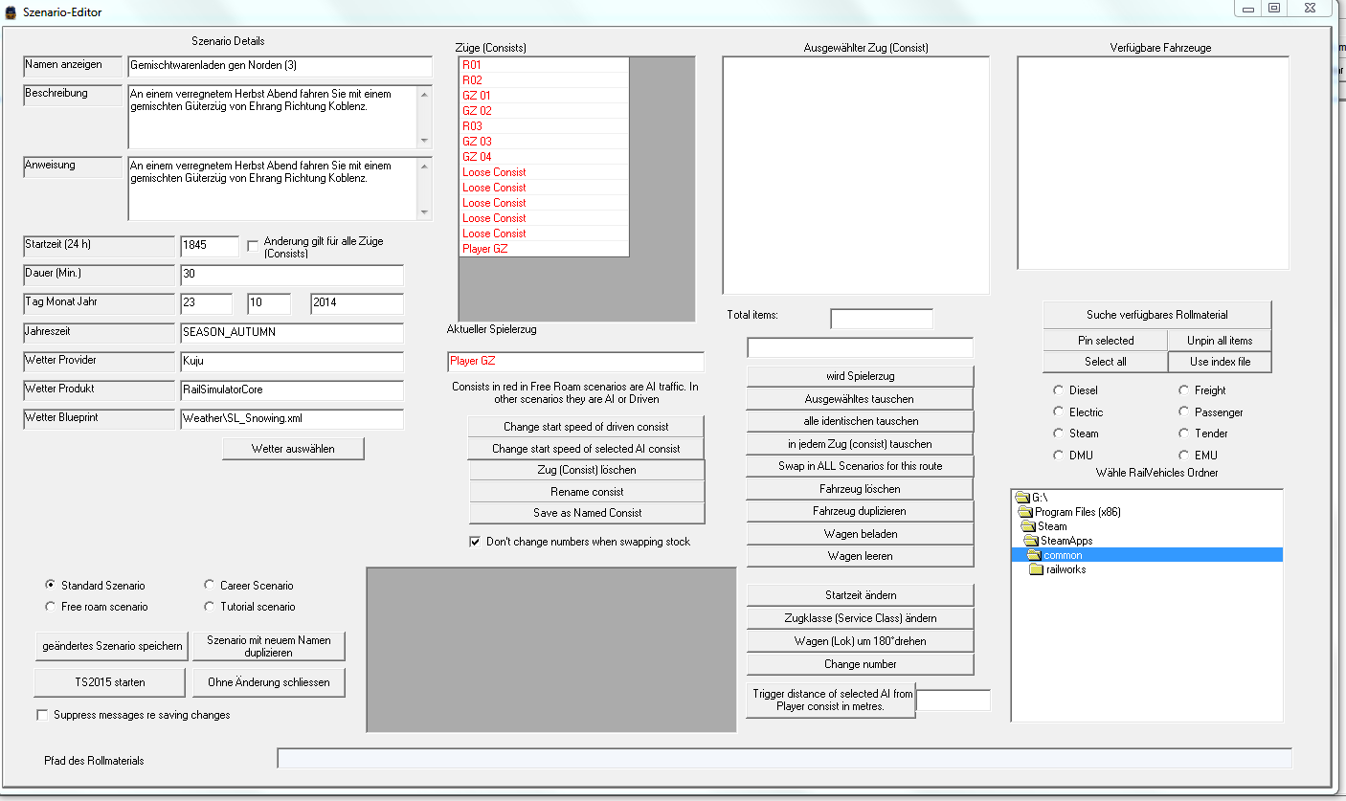Open the SteamApps folder in the tree
This screenshot has width=1346, height=801.
pos(1059,541)
